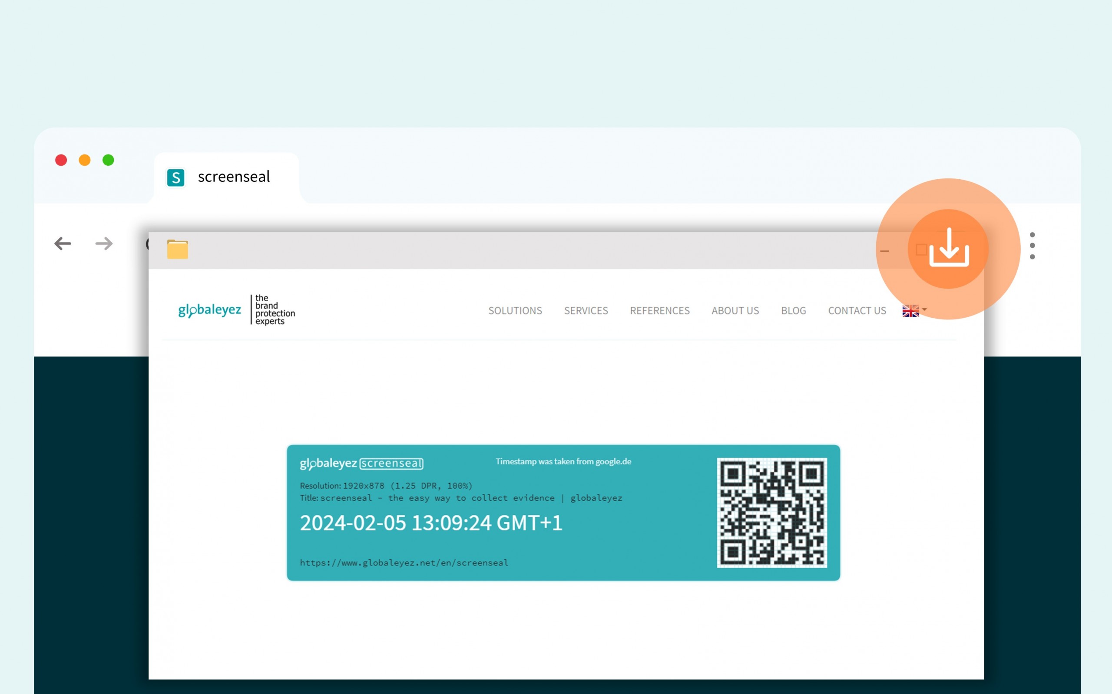Click the globaleyez logo in header
Image resolution: width=1112 pixels, height=694 pixels.
click(x=209, y=310)
